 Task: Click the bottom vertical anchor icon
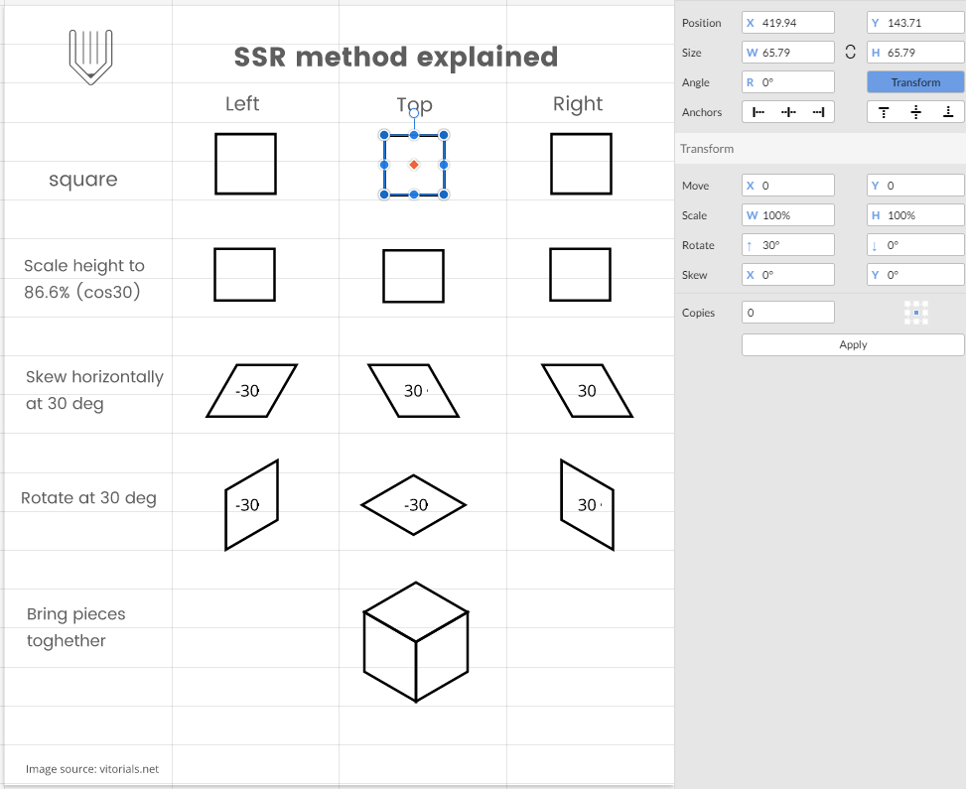click(948, 112)
